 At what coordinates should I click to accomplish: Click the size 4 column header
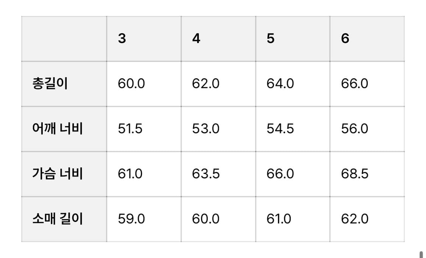pyautogui.click(x=196, y=39)
